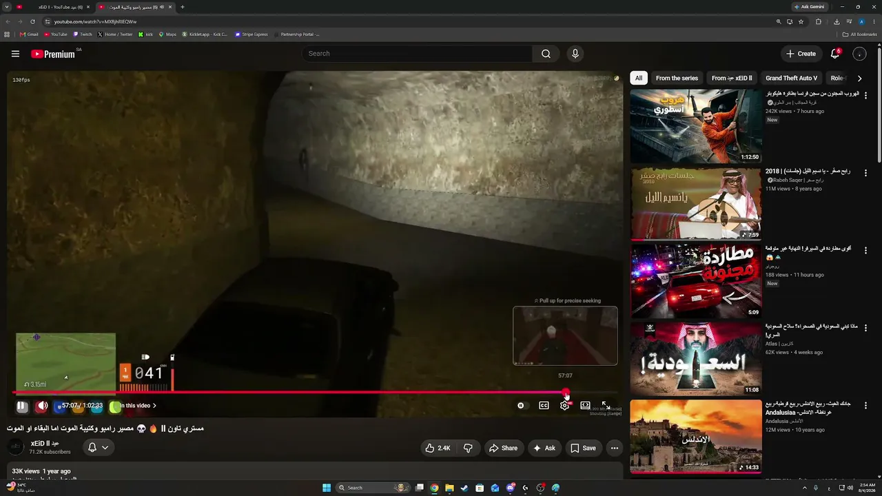Open the YouTube guide hamburger menu
Viewport: 882px width, 496px height.
click(x=15, y=54)
